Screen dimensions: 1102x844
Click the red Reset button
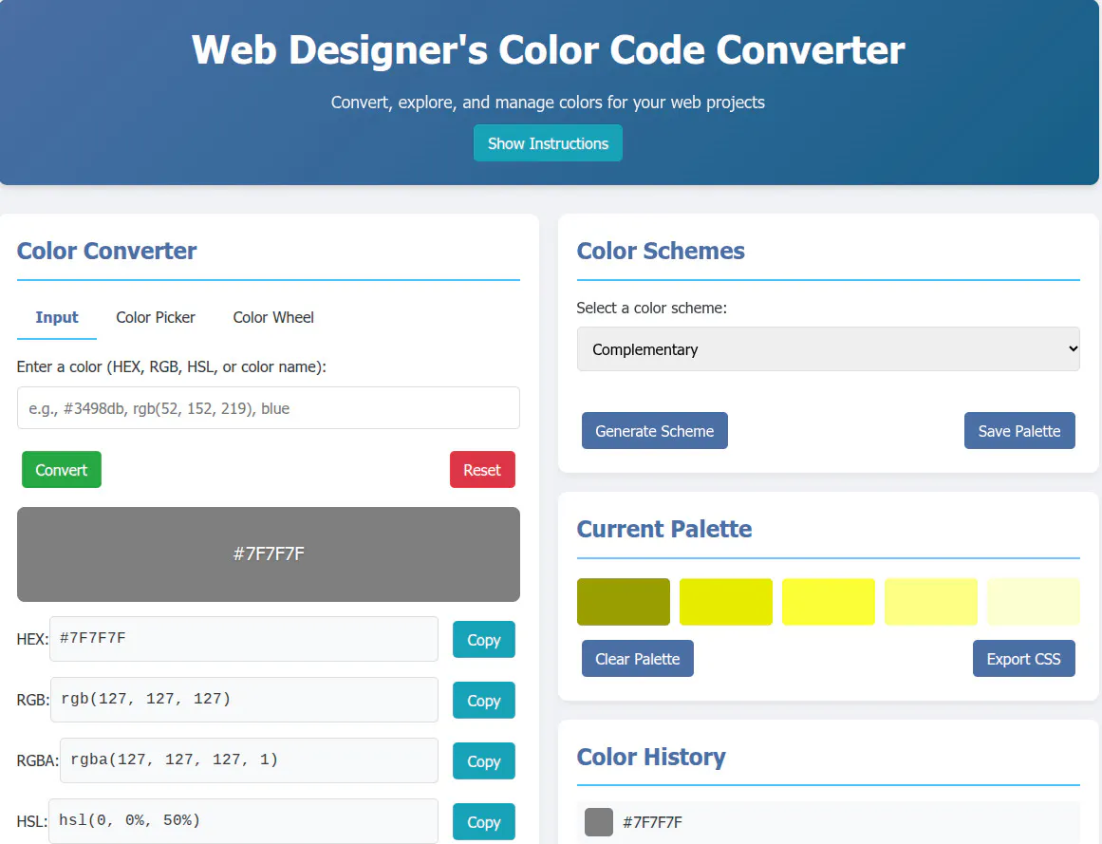coord(482,469)
